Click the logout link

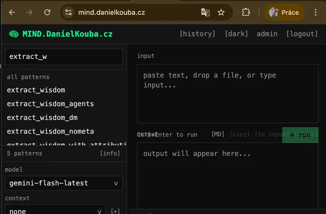click(302, 34)
